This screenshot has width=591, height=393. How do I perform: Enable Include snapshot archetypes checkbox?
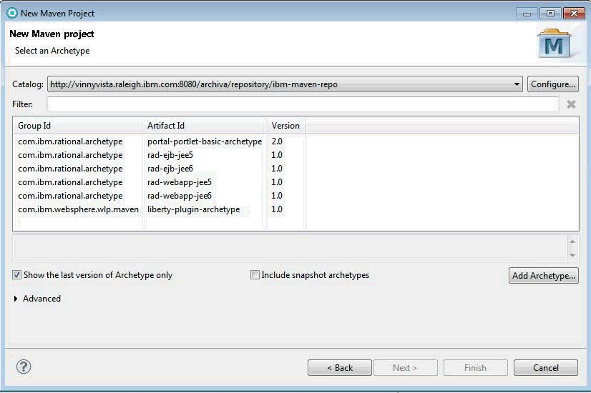(255, 275)
